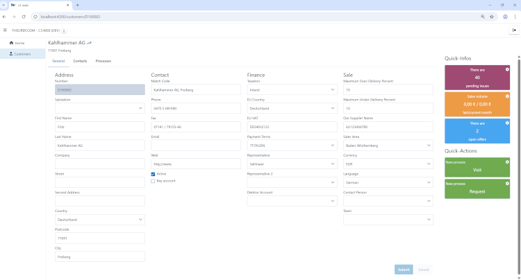Screen dimensions: 521x280
Task: Click the Submit button
Action: pyautogui.click(x=403, y=269)
